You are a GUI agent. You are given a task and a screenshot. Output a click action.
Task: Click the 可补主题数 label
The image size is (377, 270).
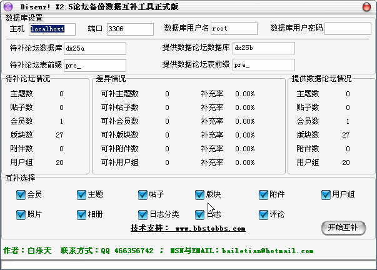(119, 94)
